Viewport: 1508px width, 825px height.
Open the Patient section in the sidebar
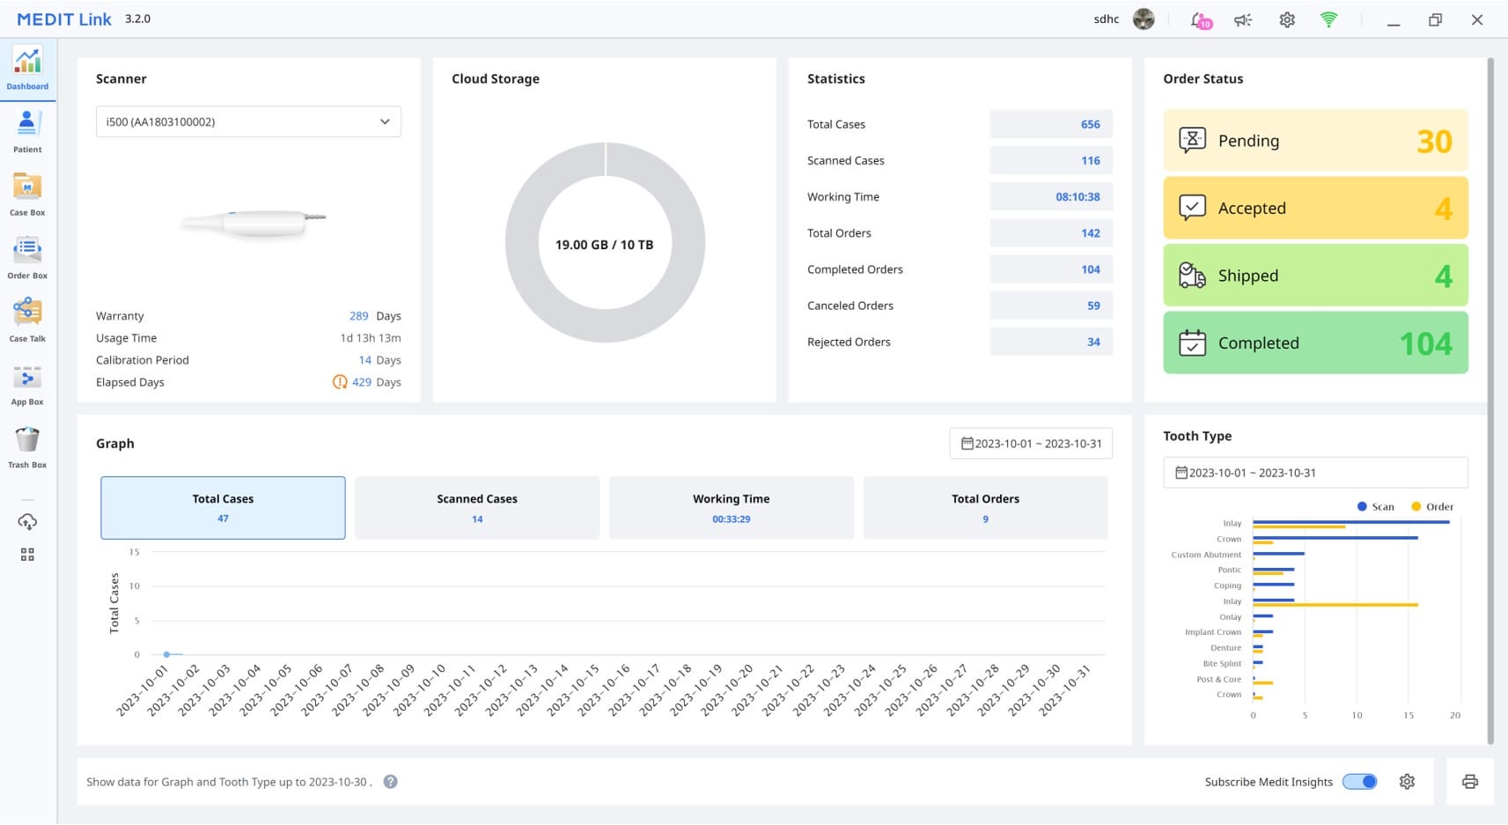[x=26, y=132]
